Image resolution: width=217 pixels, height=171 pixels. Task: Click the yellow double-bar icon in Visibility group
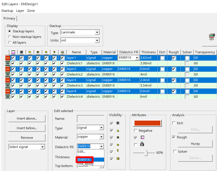click(x=118, y=137)
